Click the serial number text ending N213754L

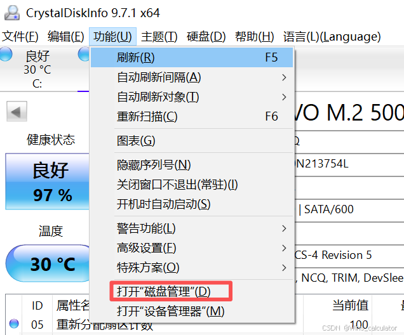click(322, 164)
